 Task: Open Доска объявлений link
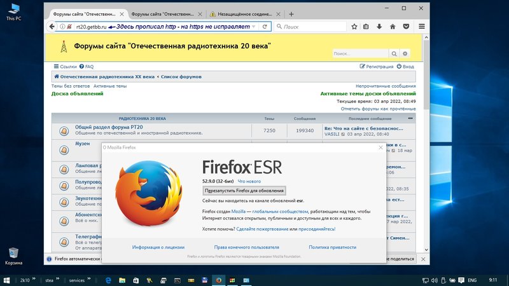pos(77,93)
